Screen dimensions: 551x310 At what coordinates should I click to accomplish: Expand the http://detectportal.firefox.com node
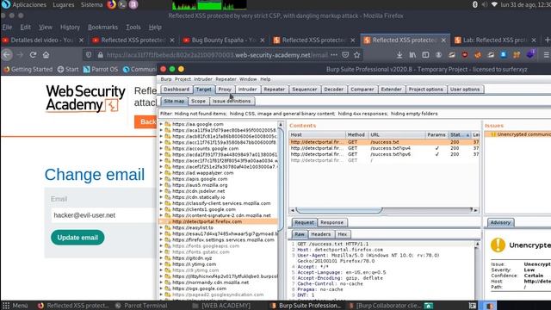161,222
